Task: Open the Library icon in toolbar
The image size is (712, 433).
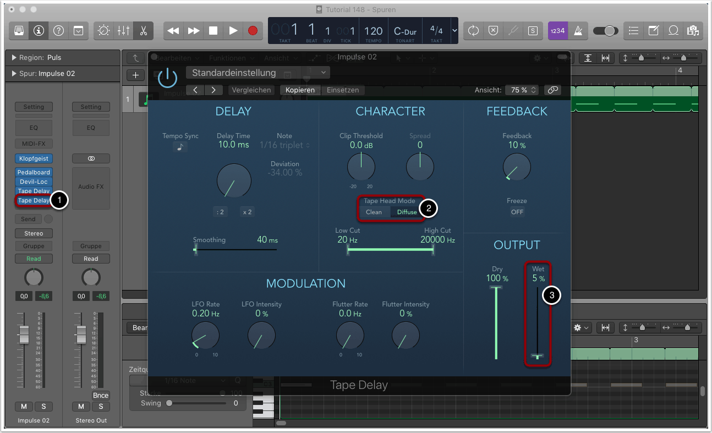Action: coord(19,31)
